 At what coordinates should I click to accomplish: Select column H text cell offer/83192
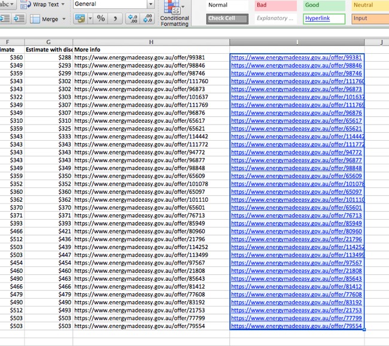click(x=151, y=302)
